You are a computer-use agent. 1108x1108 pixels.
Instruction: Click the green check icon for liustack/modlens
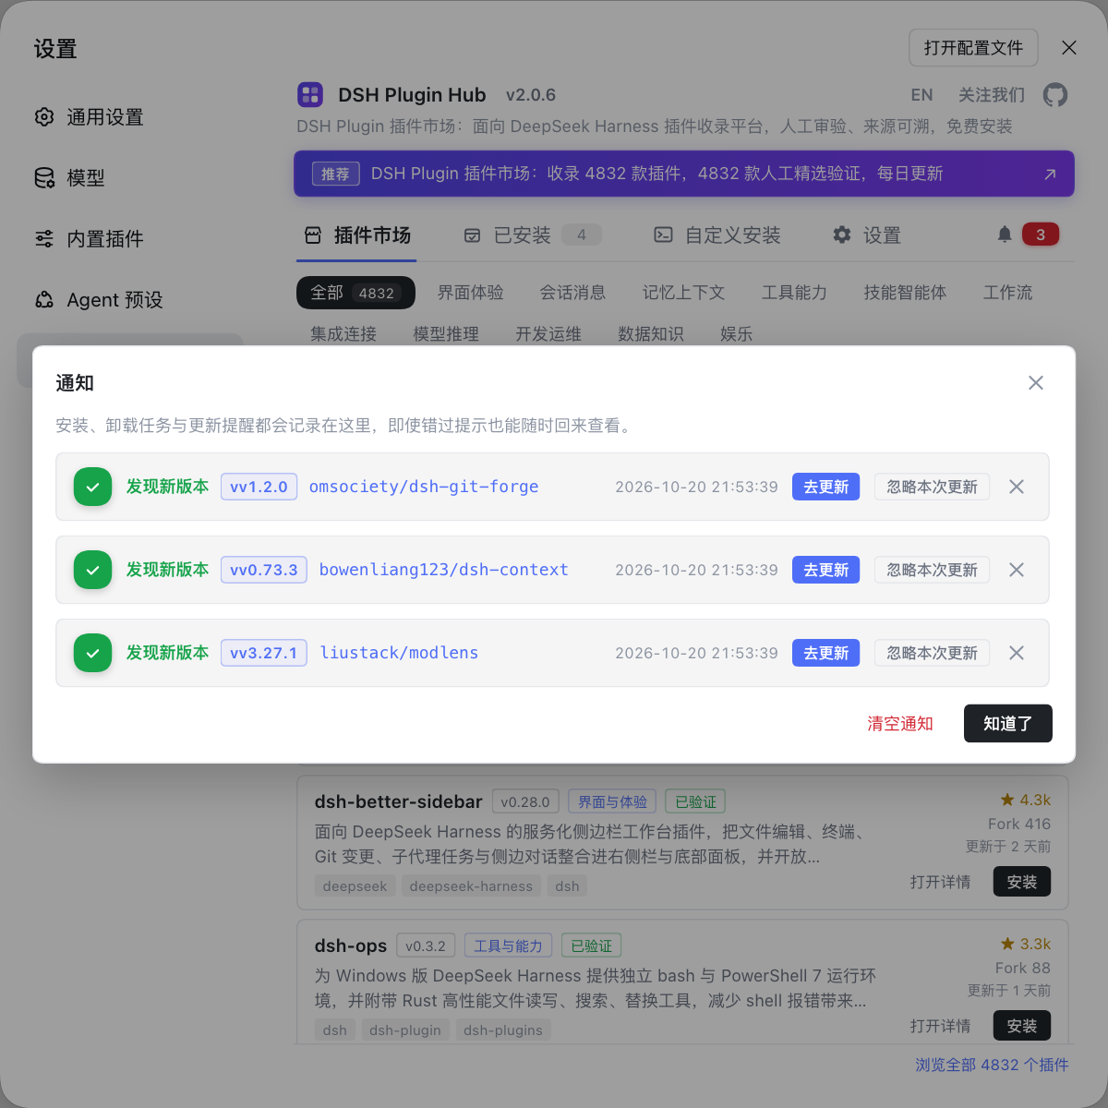(92, 653)
